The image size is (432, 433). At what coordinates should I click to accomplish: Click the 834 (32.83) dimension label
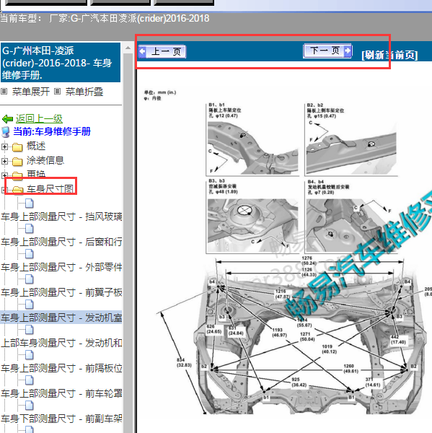184,362
